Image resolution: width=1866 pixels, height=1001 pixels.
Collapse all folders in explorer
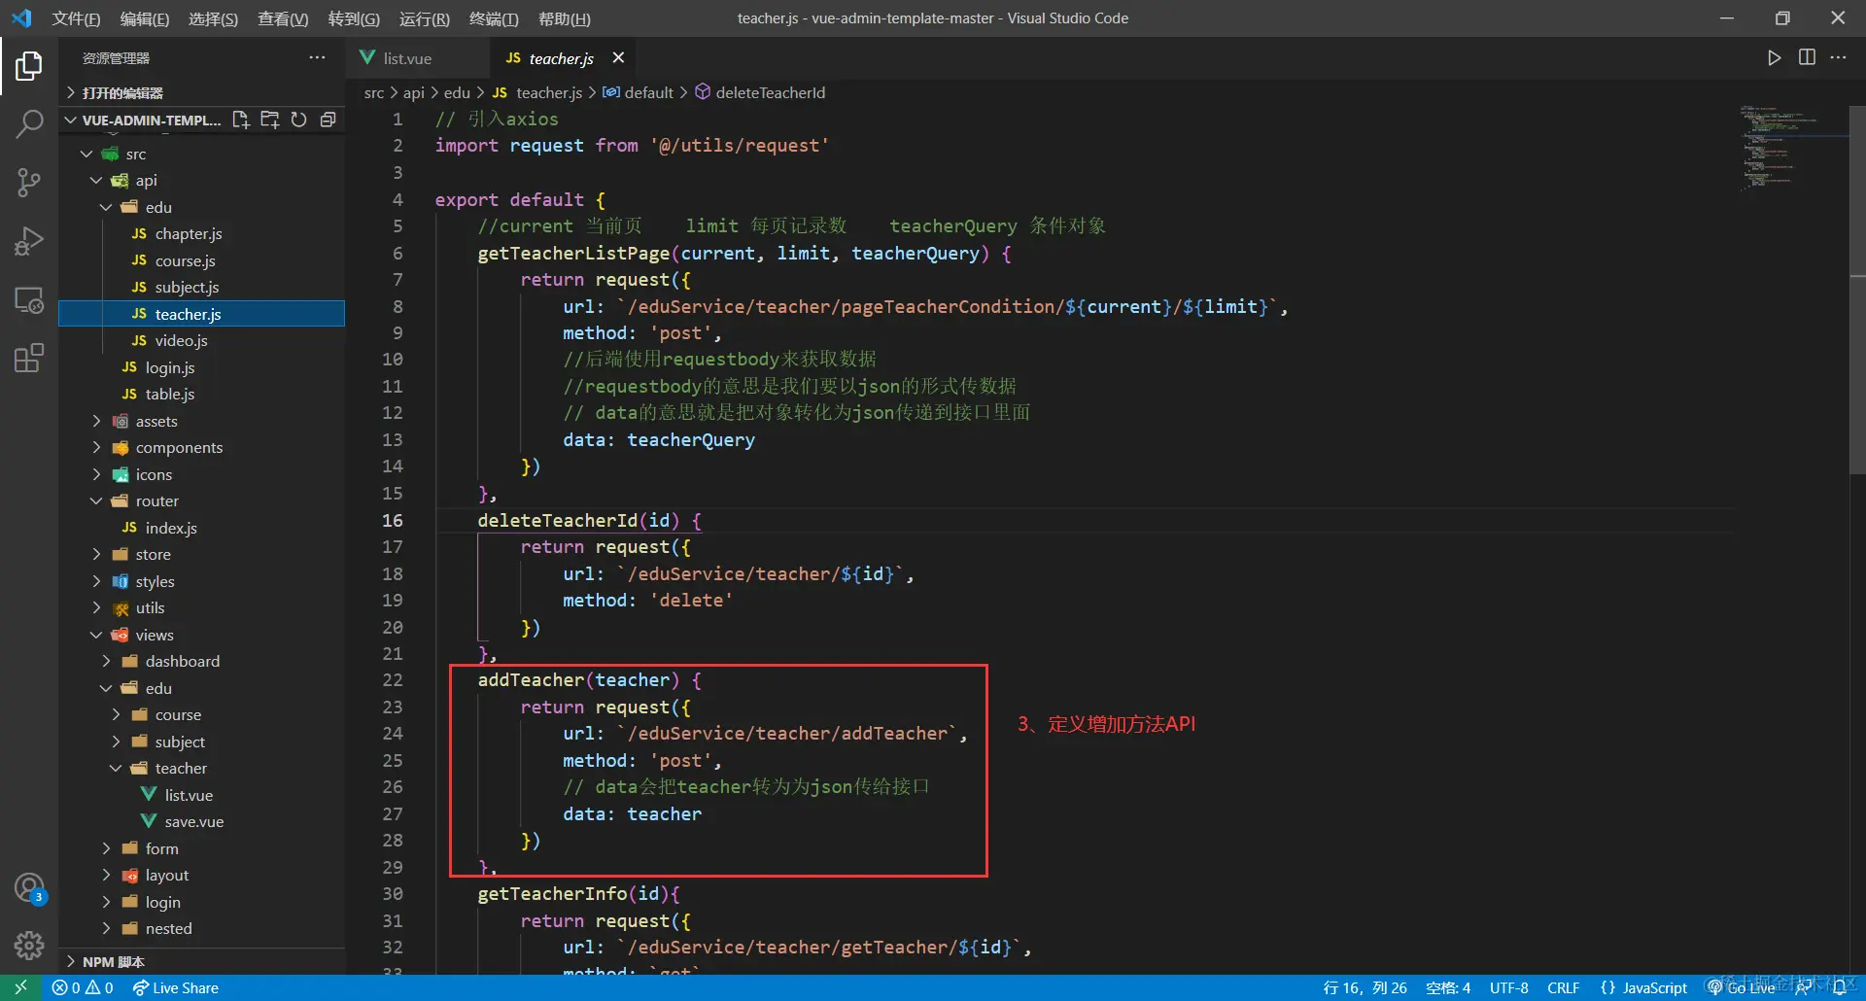[328, 120]
